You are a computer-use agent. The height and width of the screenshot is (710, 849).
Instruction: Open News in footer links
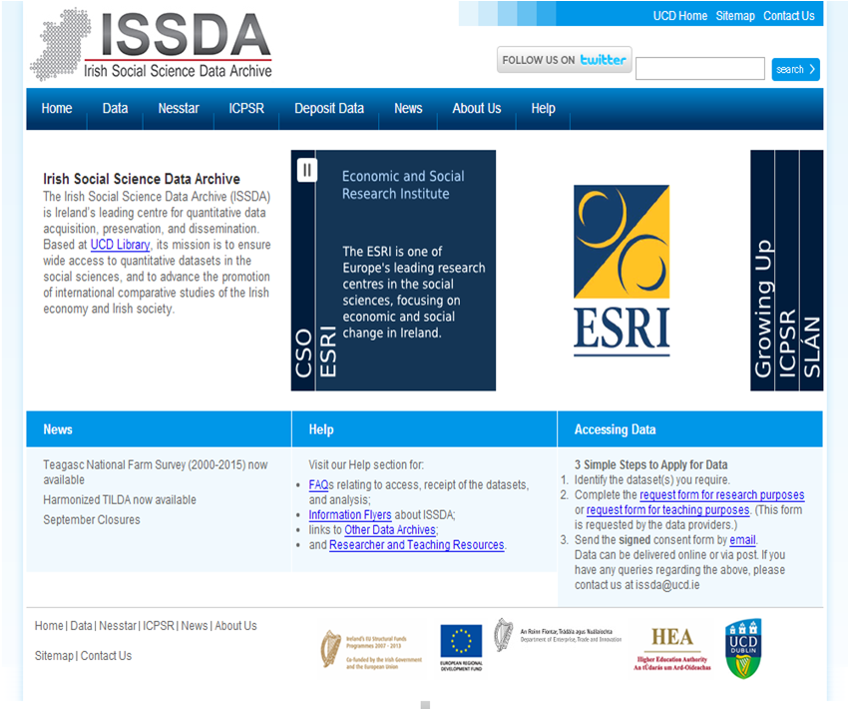195,626
